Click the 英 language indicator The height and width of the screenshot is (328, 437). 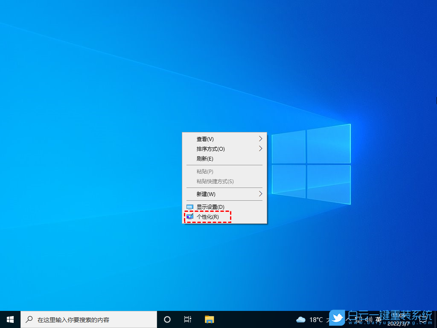378,319
